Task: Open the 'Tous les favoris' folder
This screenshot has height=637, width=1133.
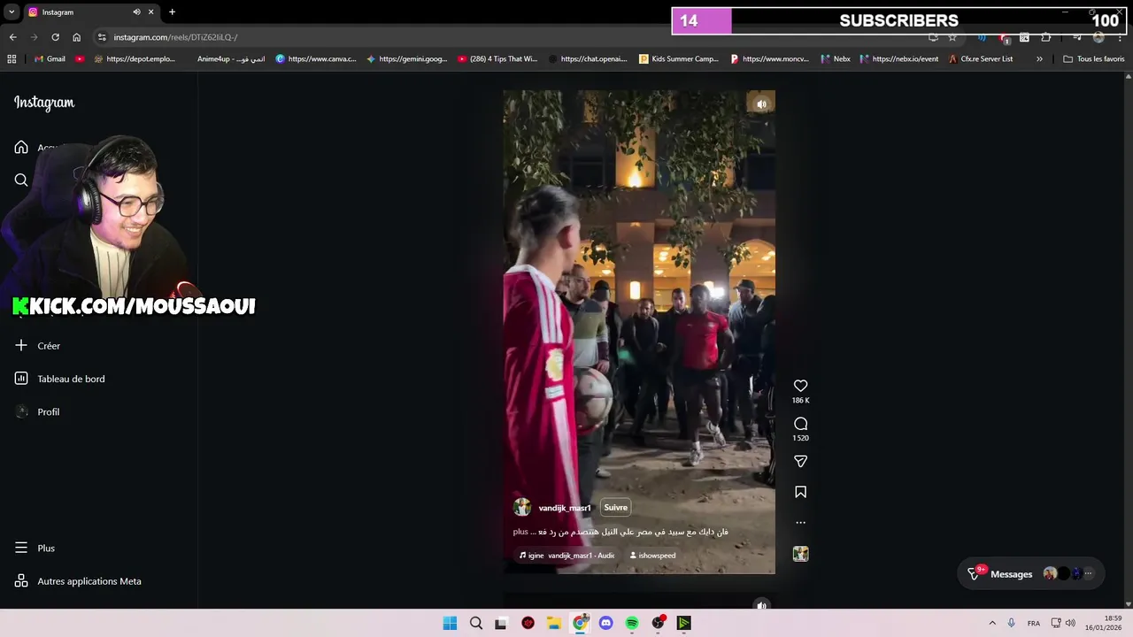Action: coord(1094,59)
